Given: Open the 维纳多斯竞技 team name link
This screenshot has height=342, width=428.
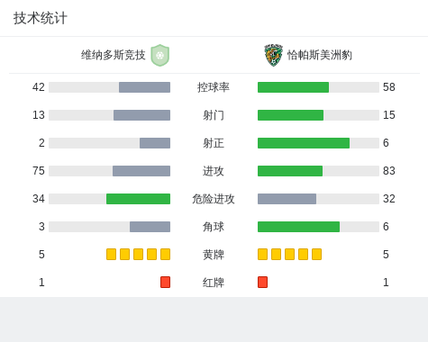Looking at the screenshot, I should tap(114, 55).
